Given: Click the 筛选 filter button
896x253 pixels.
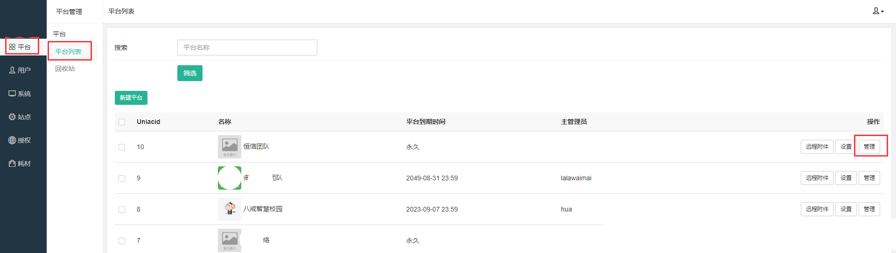Looking at the screenshot, I should click(x=190, y=73).
